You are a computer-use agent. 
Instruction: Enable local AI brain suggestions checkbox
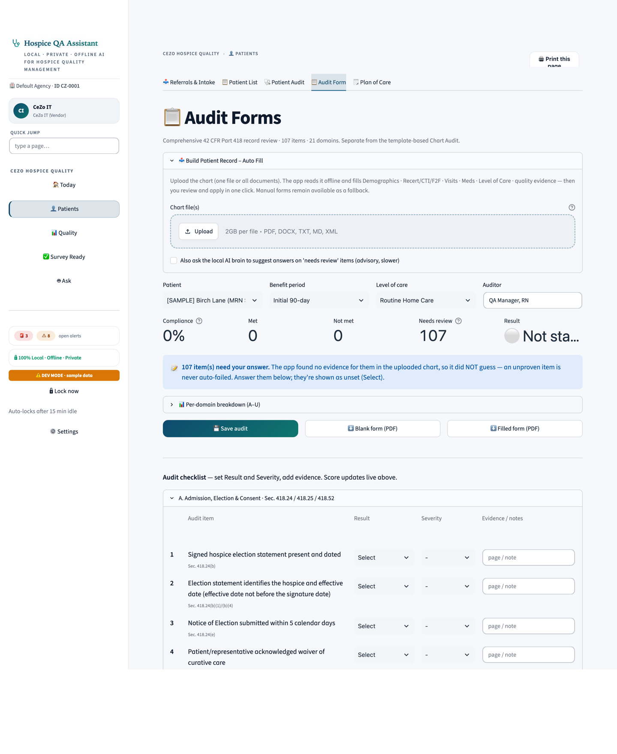pyautogui.click(x=174, y=260)
